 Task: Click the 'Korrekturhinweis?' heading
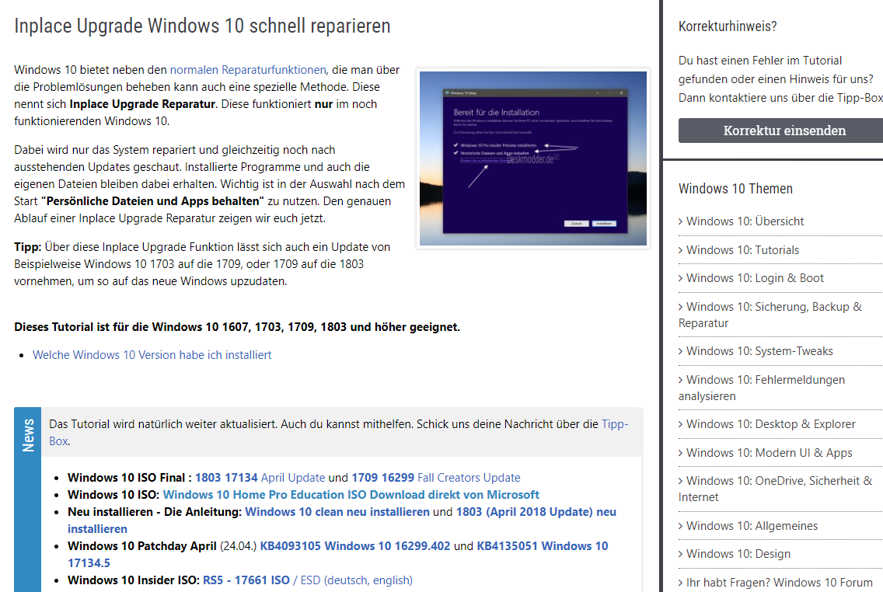tap(728, 26)
